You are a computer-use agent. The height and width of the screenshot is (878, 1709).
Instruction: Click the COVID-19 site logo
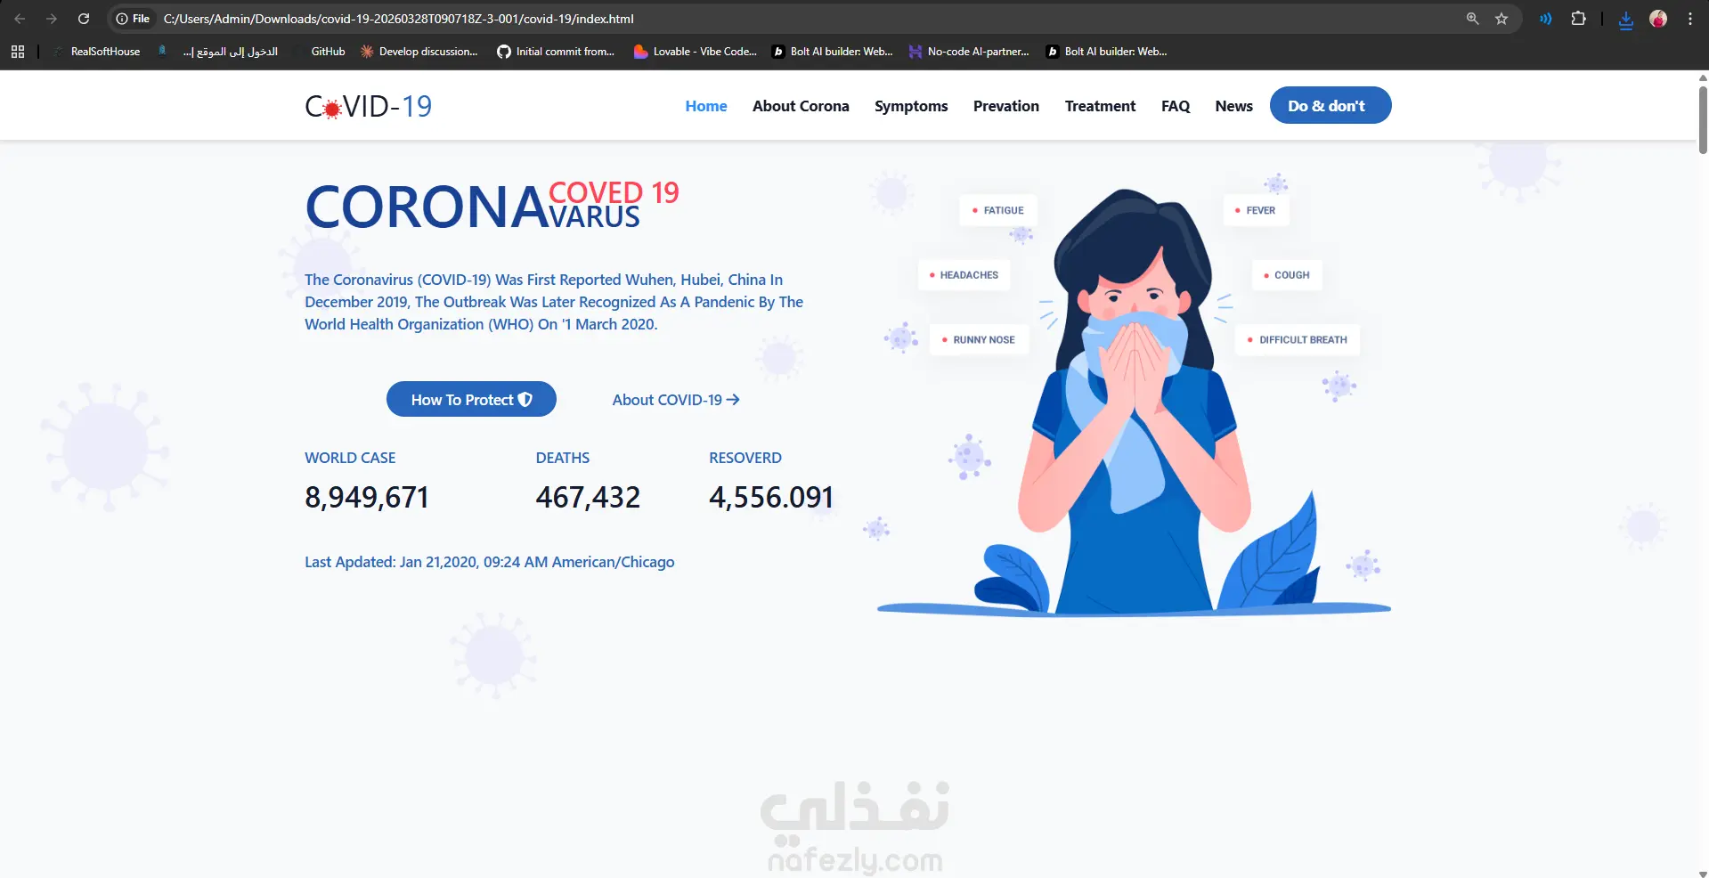pyautogui.click(x=368, y=106)
